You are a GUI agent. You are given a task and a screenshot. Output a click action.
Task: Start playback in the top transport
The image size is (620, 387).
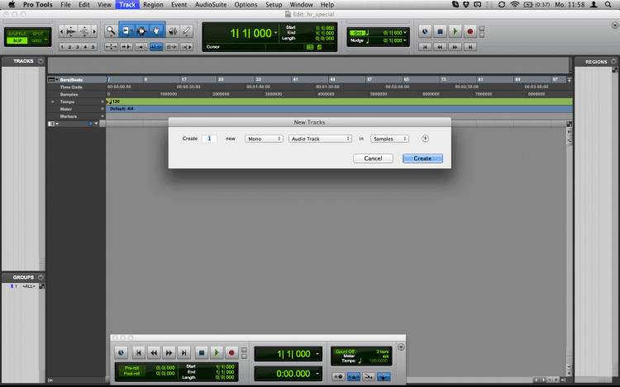(455, 31)
